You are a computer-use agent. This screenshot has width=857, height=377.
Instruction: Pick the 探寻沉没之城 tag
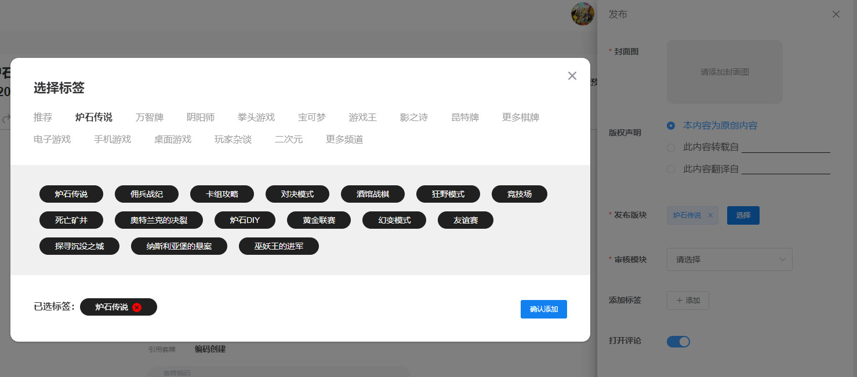click(79, 246)
